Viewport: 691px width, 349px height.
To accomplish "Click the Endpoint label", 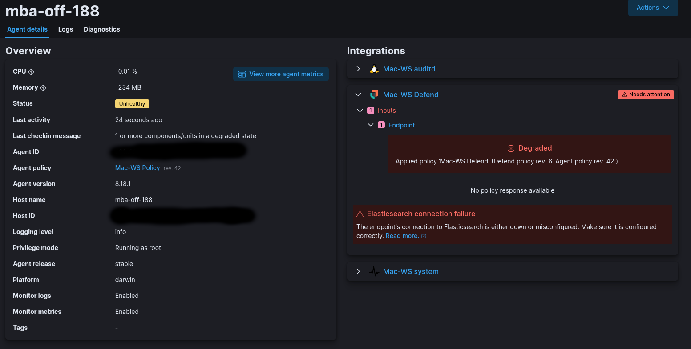I will pyautogui.click(x=401, y=125).
